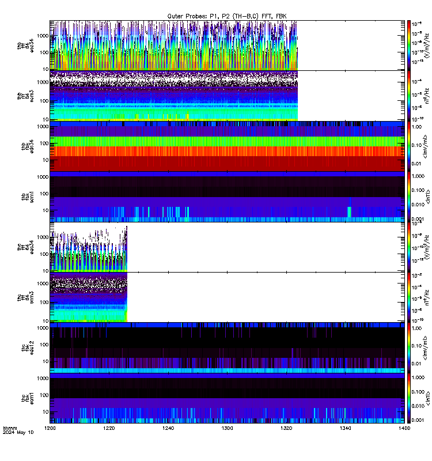432x461 pixels.
Task: Click the thb fbk scm1 color bar
Action: (409, 197)
